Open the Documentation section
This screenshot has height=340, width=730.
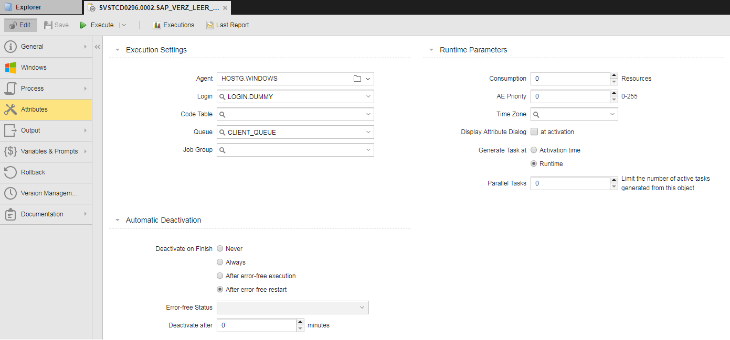pyautogui.click(x=46, y=214)
